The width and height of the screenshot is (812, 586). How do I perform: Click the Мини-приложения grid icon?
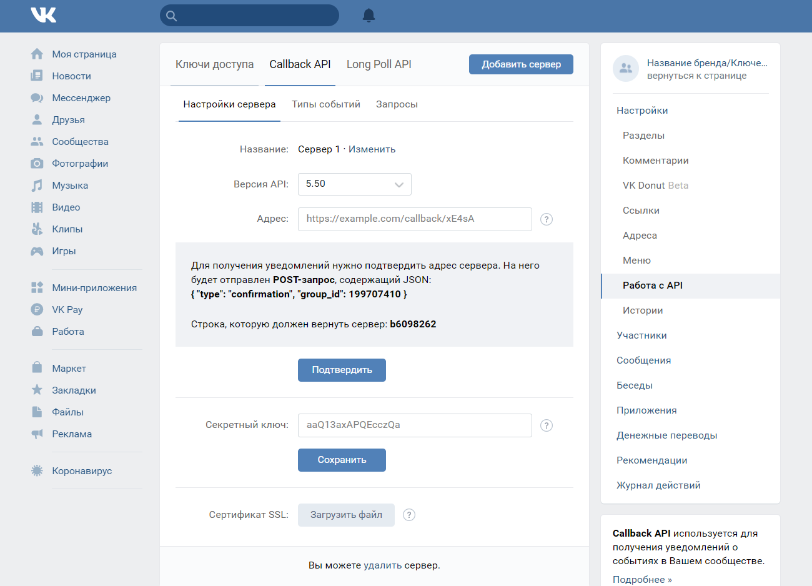click(x=37, y=288)
